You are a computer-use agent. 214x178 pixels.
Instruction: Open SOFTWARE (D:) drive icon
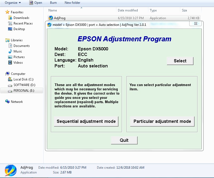[x=10, y=85]
